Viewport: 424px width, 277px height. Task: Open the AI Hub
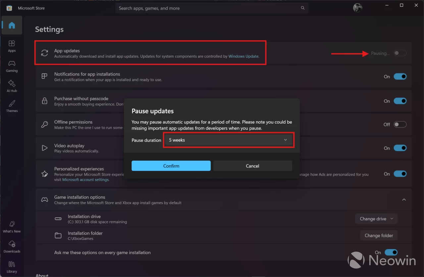click(x=12, y=86)
